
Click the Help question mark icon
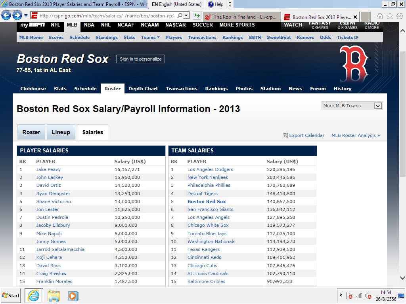pyautogui.click(x=211, y=4)
